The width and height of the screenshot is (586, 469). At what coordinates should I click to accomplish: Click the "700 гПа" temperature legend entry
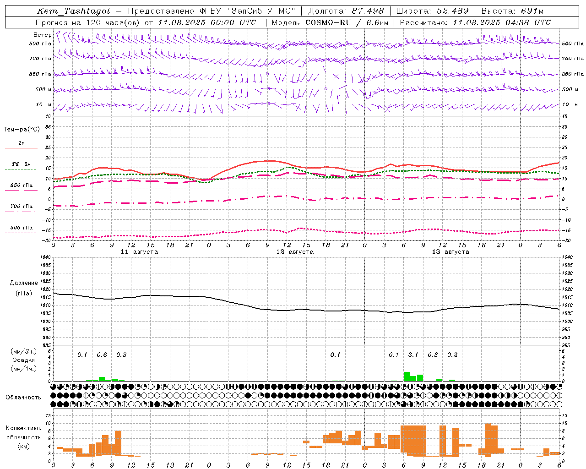pos(21,207)
